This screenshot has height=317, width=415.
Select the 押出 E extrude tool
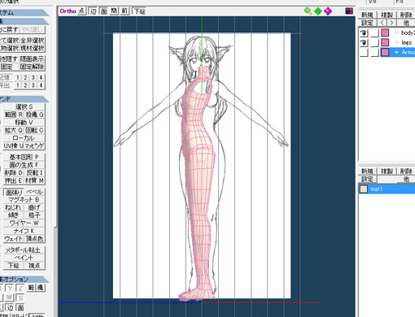click(x=14, y=180)
